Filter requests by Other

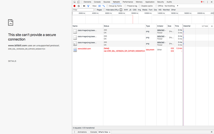pyautogui.click(x=173, y=10)
